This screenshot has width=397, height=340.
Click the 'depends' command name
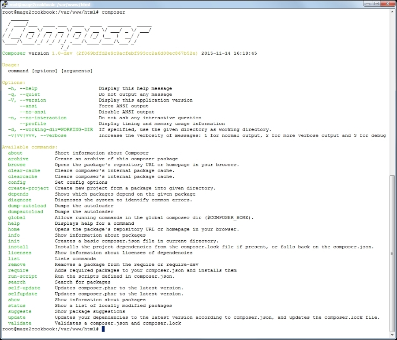18,194
